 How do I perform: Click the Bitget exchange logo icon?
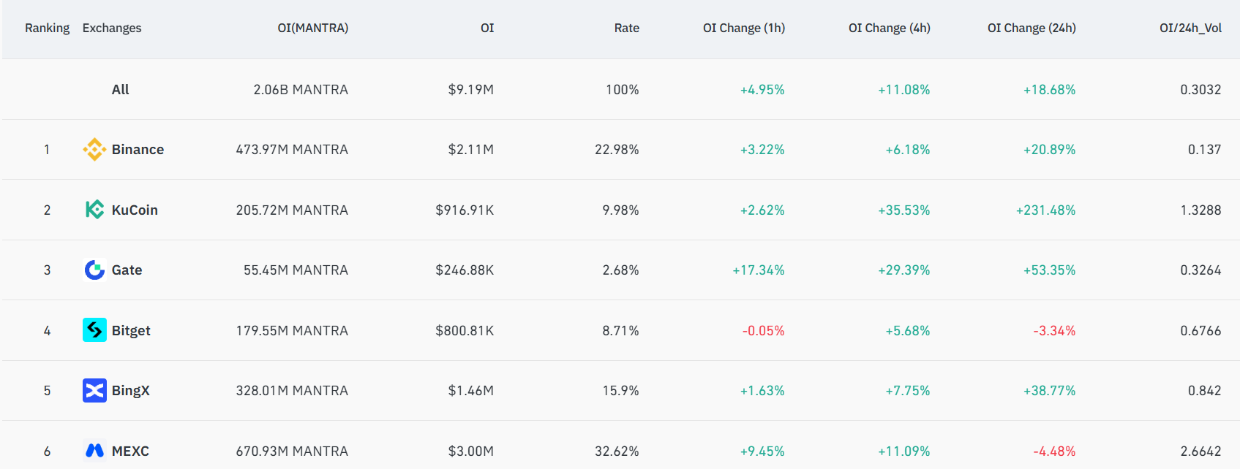click(94, 330)
